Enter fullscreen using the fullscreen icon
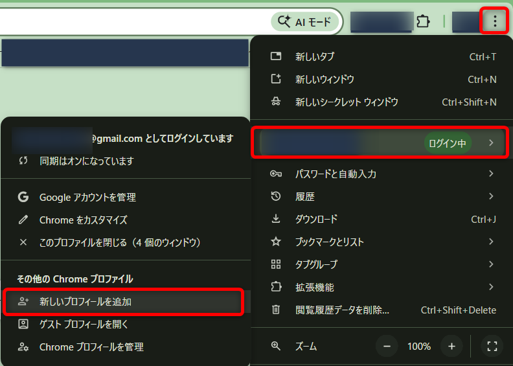 [x=492, y=347]
